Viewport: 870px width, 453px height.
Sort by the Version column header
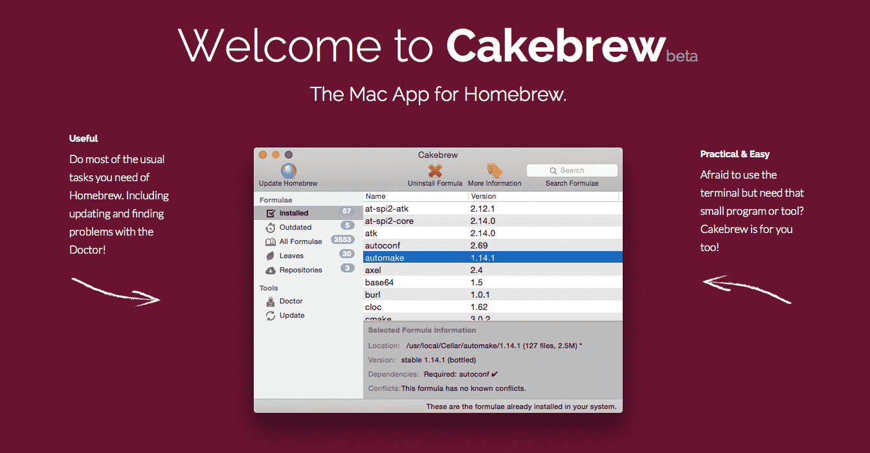[x=543, y=196]
